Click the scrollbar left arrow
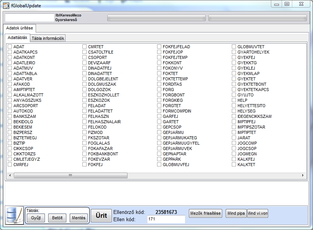This screenshot has width=313, height=230. [x=10, y=176]
